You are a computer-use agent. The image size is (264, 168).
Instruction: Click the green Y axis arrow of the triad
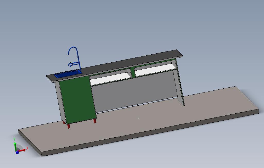coord(15,146)
